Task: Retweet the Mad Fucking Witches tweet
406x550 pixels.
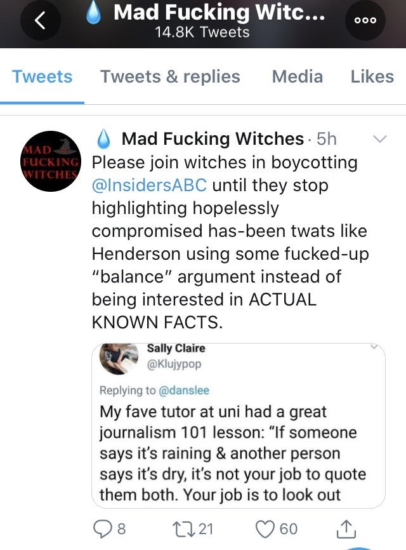Action: 182,528
